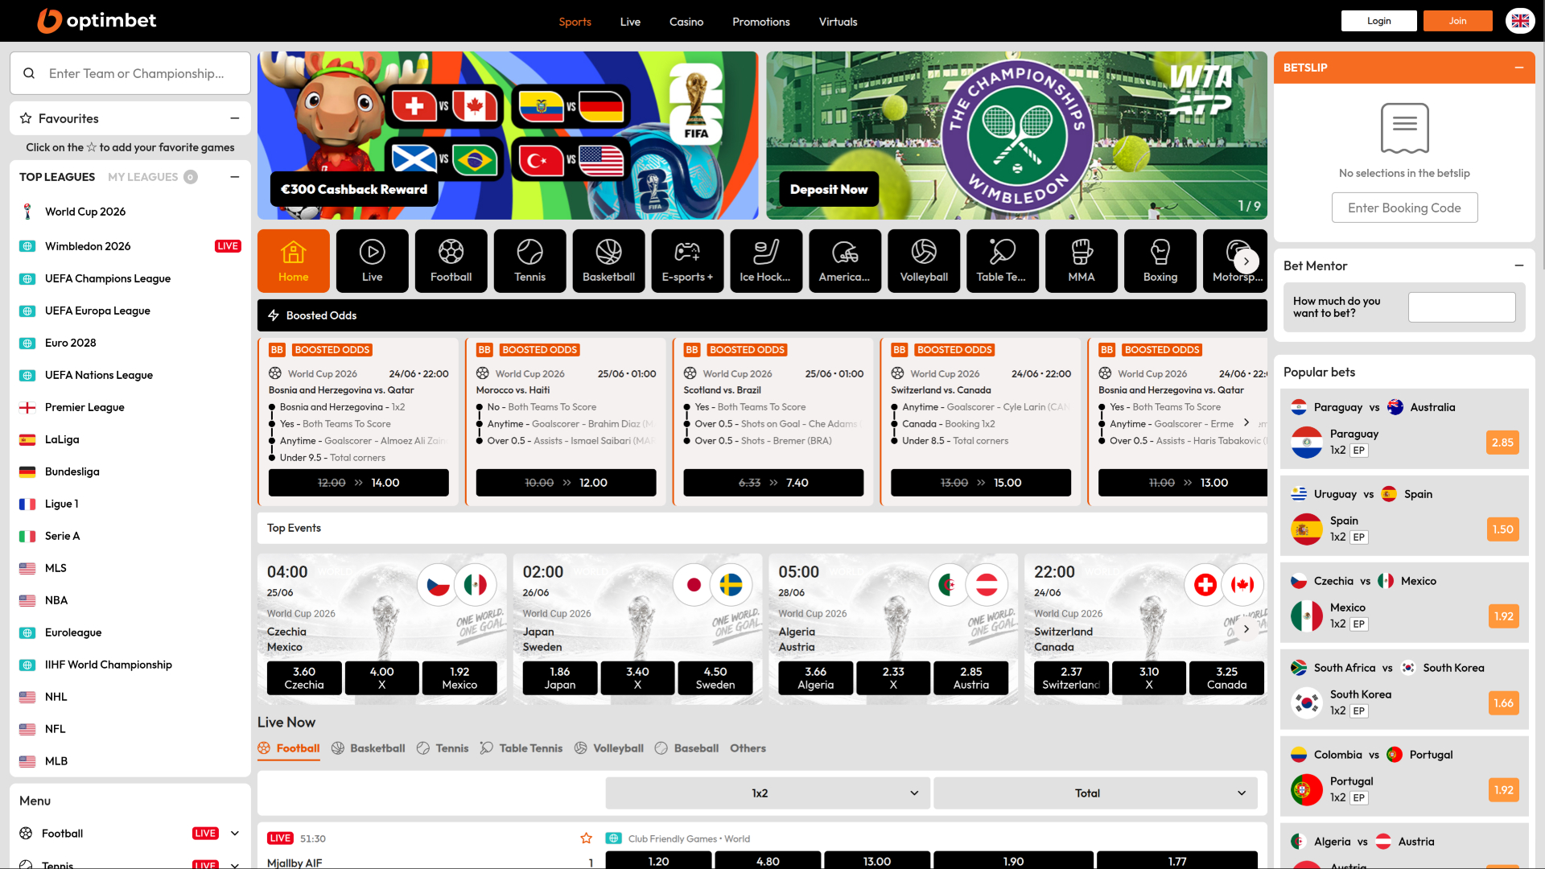Click the Login button
1545x869 pixels.
[1378, 21]
